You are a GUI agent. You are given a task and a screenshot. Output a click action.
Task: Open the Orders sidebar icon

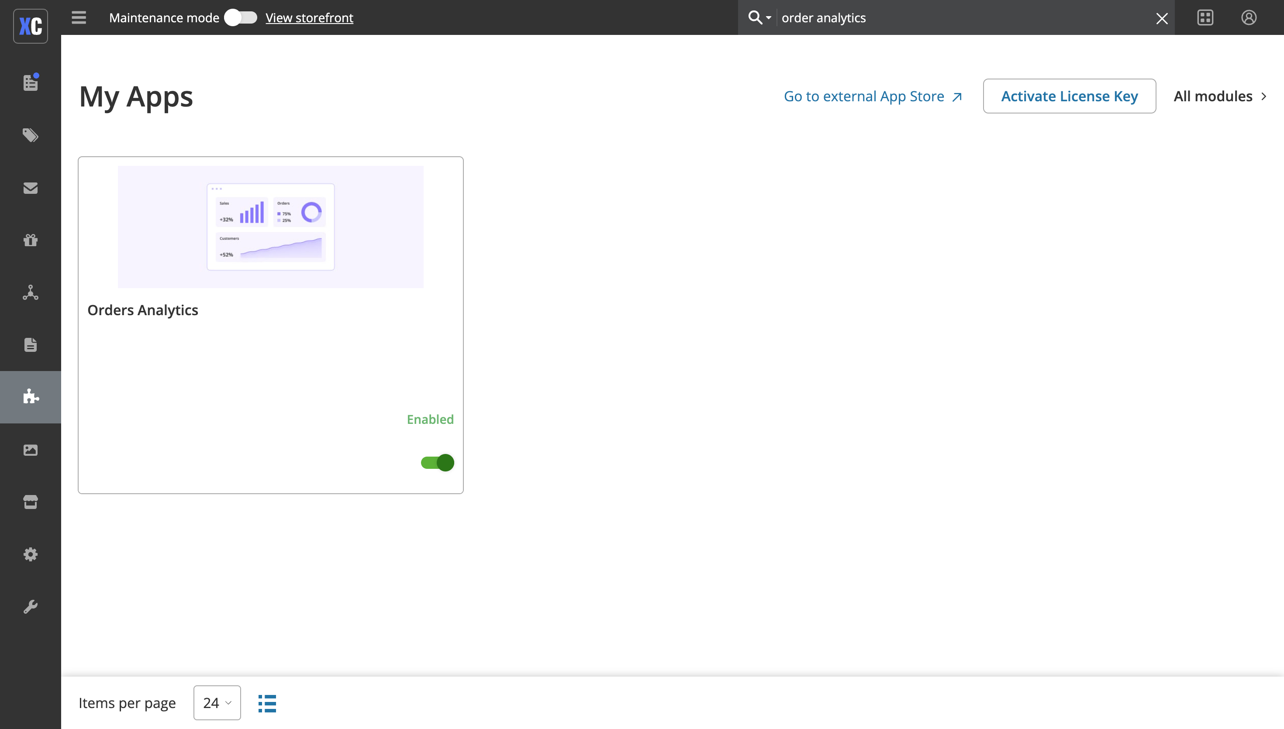pyautogui.click(x=31, y=82)
